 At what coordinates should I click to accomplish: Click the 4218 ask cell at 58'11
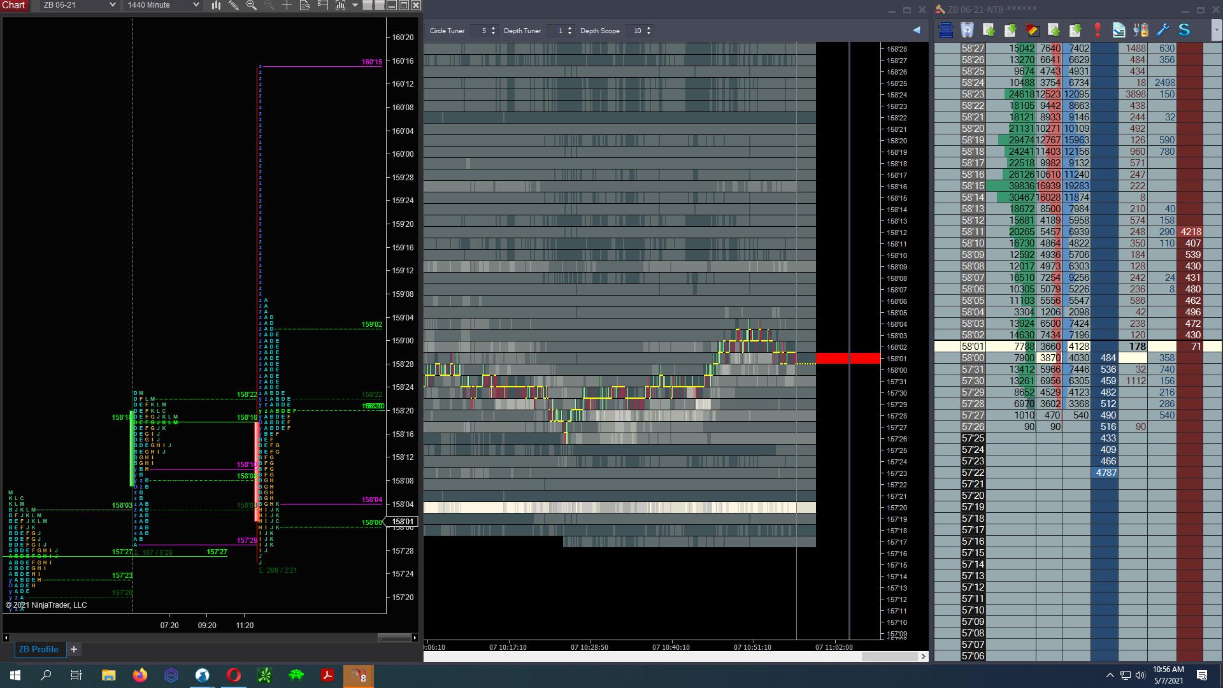click(x=1190, y=232)
